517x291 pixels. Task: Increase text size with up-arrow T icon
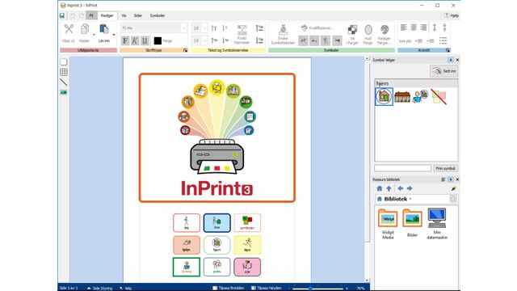(x=214, y=28)
